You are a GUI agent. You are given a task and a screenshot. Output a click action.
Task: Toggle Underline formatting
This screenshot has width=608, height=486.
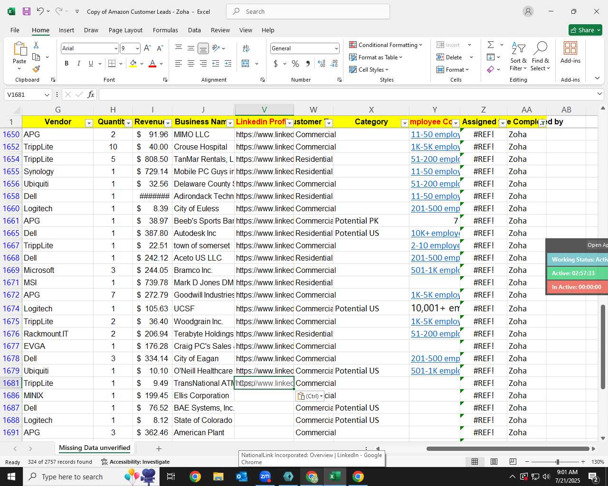pyautogui.click(x=91, y=64)
